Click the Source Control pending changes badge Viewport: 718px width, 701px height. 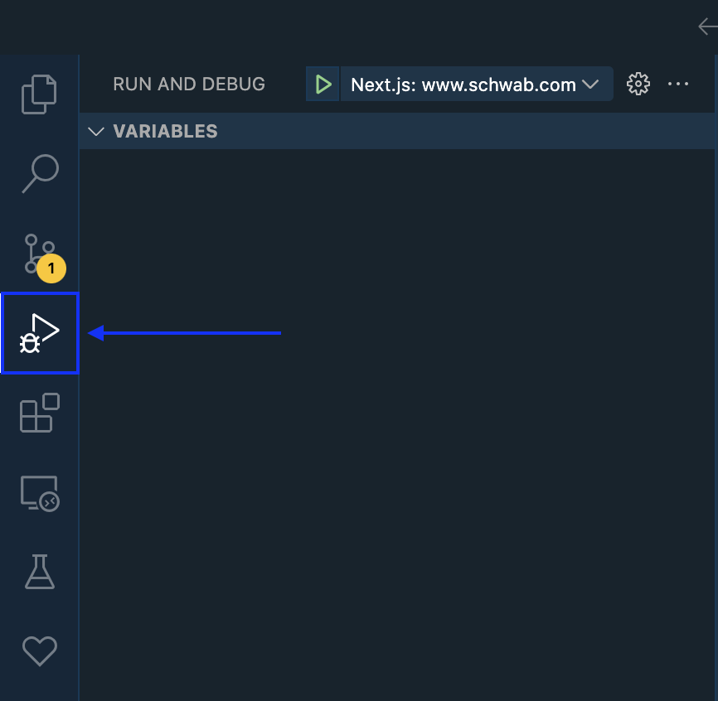[51, 268]
